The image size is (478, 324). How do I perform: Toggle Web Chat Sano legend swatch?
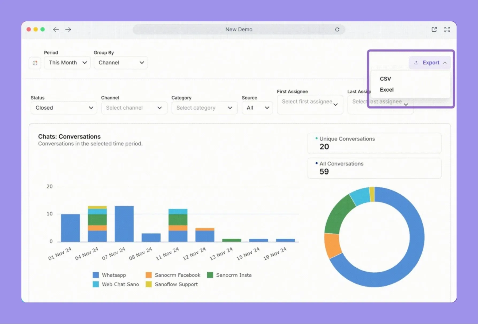(x=95, y=284)
